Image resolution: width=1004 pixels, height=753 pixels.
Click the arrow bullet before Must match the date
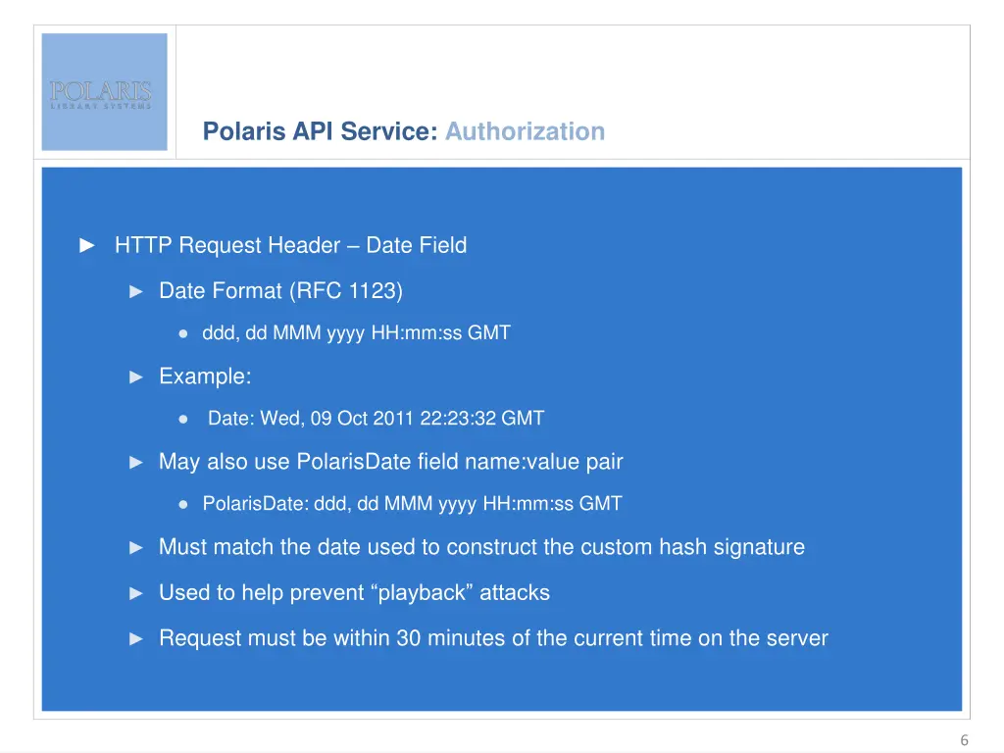pyautogui.click(x=137, y=547)
